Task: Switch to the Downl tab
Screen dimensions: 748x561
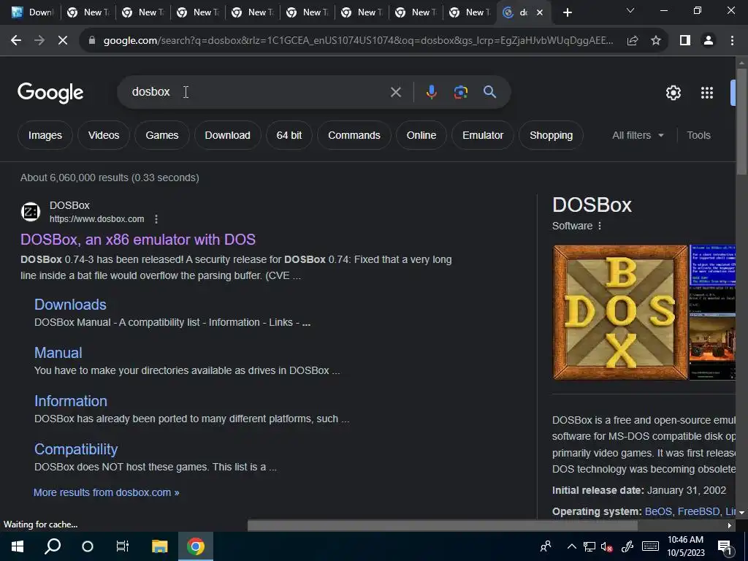Action: point(32,13)
